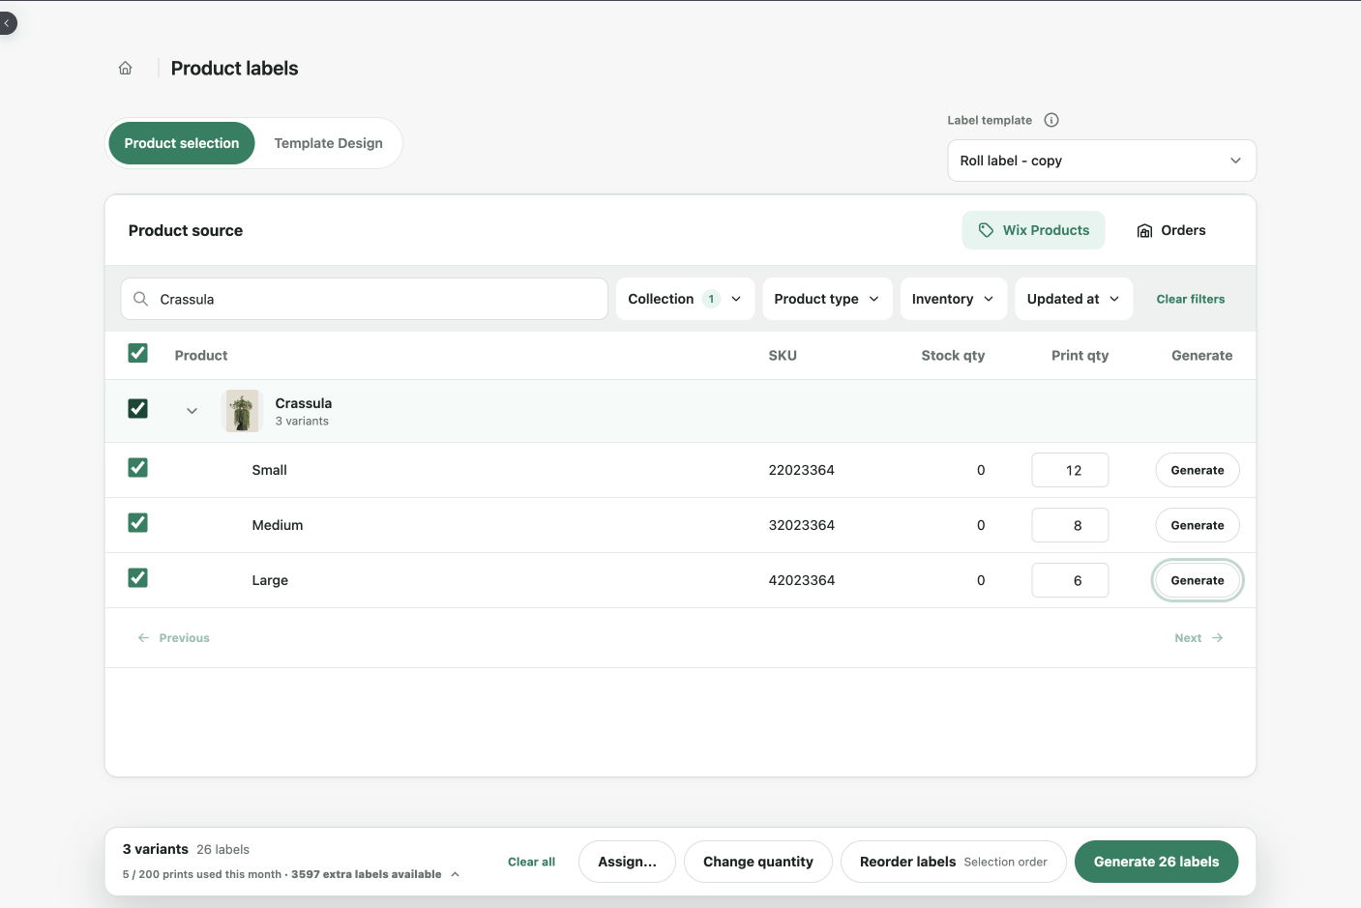This screenshot has height=908, width=1361.
Task: Edit Large variant print quantity 6
Action: (x=1070, y=580)
